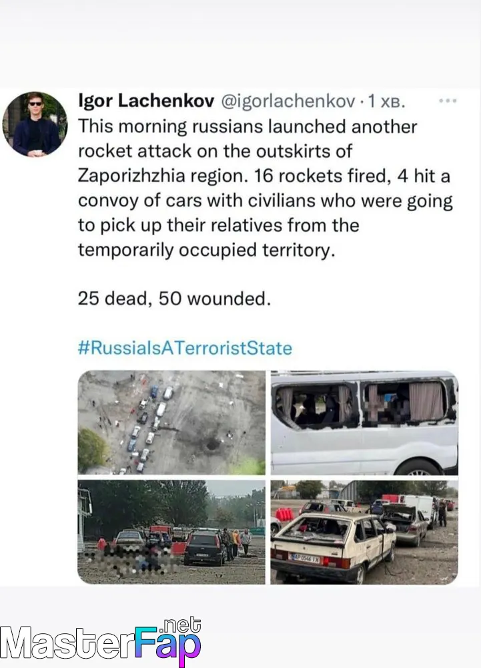Image resolution: width=481 pixels, height=668 pixels.
Task: Click the "1 хв." timestamp
Action: (x=386, y=102)
